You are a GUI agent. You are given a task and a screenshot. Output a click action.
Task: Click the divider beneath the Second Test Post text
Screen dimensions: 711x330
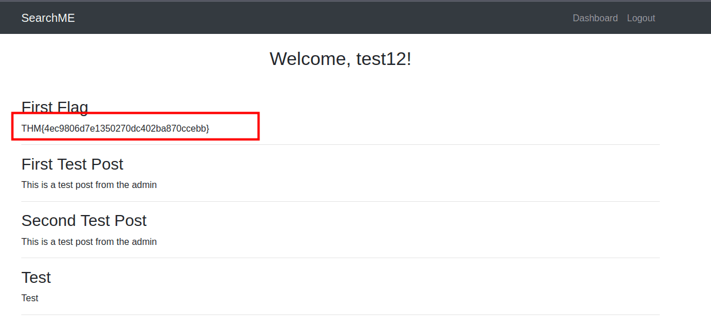341,258
